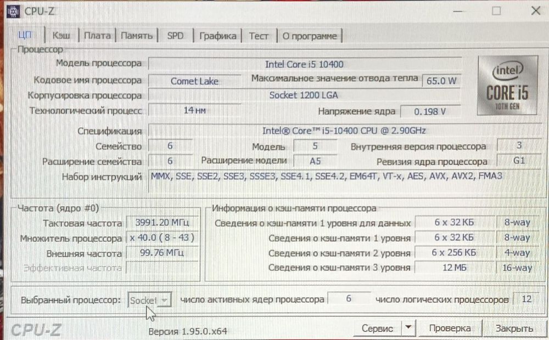Viewport: 549px width, 340px height.
Task: Click the G1 core revision value
Action: click(519, 160)
